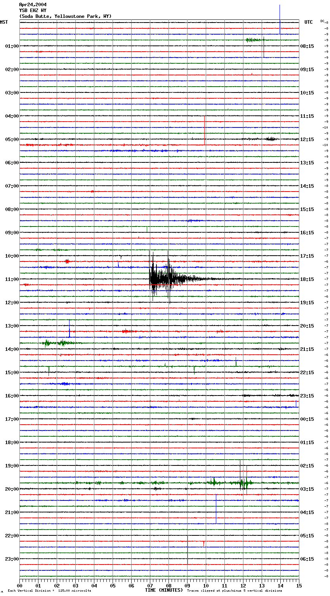330x596 pixels.
Task: Click the 19:15 UTC time label
Action: [307, 303]
